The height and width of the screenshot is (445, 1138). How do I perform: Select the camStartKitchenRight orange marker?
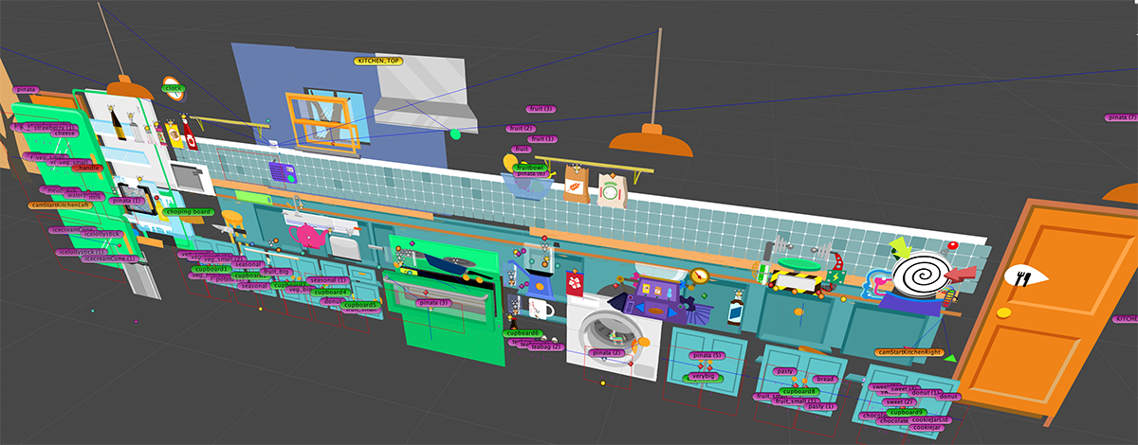(x=908, y=352)
